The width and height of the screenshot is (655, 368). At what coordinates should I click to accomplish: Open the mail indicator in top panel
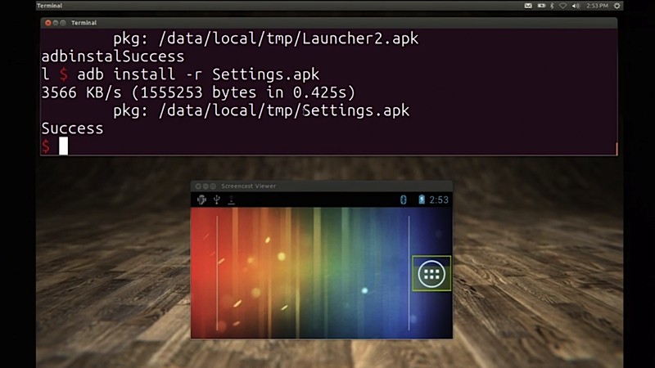click(528, 6)
